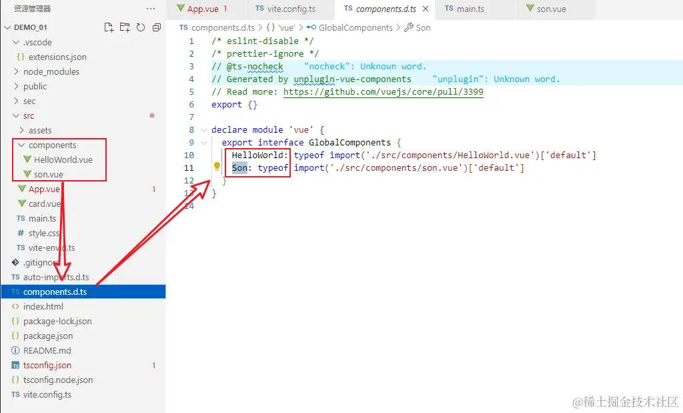Expand the sec folder
Viewport: 683px width, 413px height.
(16, 101)
